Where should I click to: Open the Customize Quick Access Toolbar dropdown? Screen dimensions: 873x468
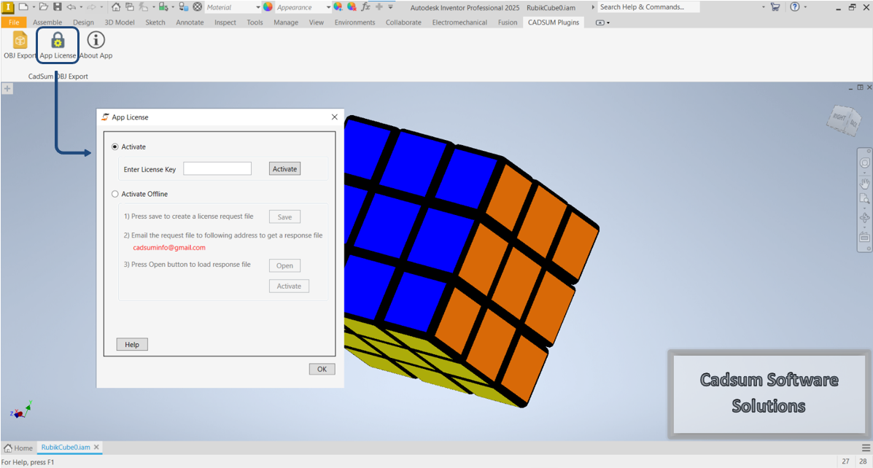click(x=390, y=7)
